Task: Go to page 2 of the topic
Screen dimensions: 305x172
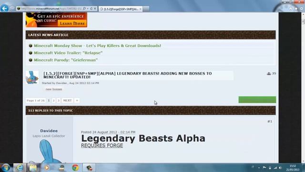Action: (54, 100)
